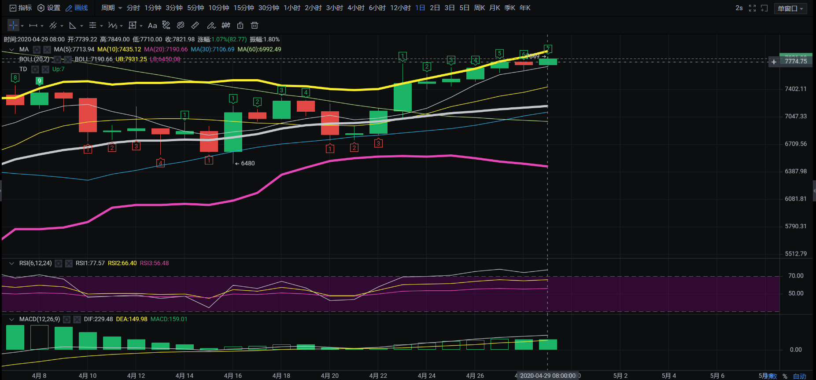Expand triangle shape tool dropdown arrow
The width and height of the screenshot is (816, 380).
81,26
